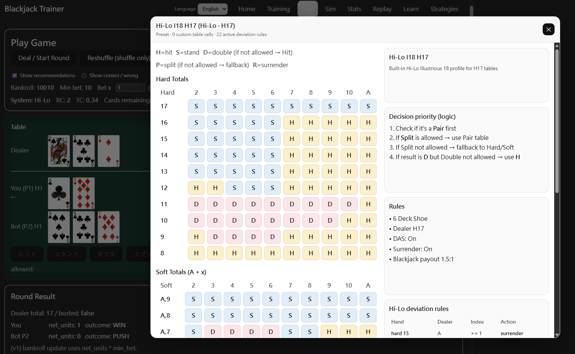The image size is (575, 354).
Task: Switch to the Sim tab
Action: coord(330,9)
